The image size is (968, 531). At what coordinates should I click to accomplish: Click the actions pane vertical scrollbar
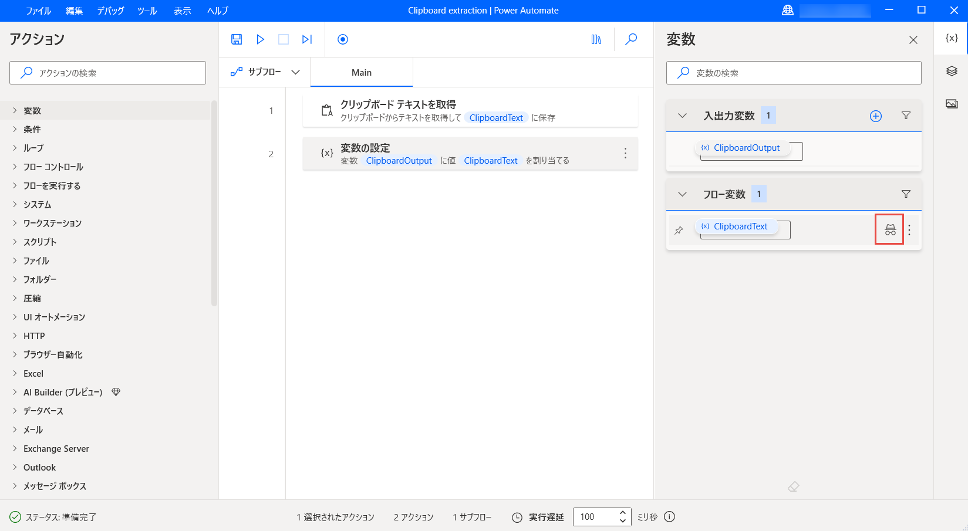pos(214,203)
